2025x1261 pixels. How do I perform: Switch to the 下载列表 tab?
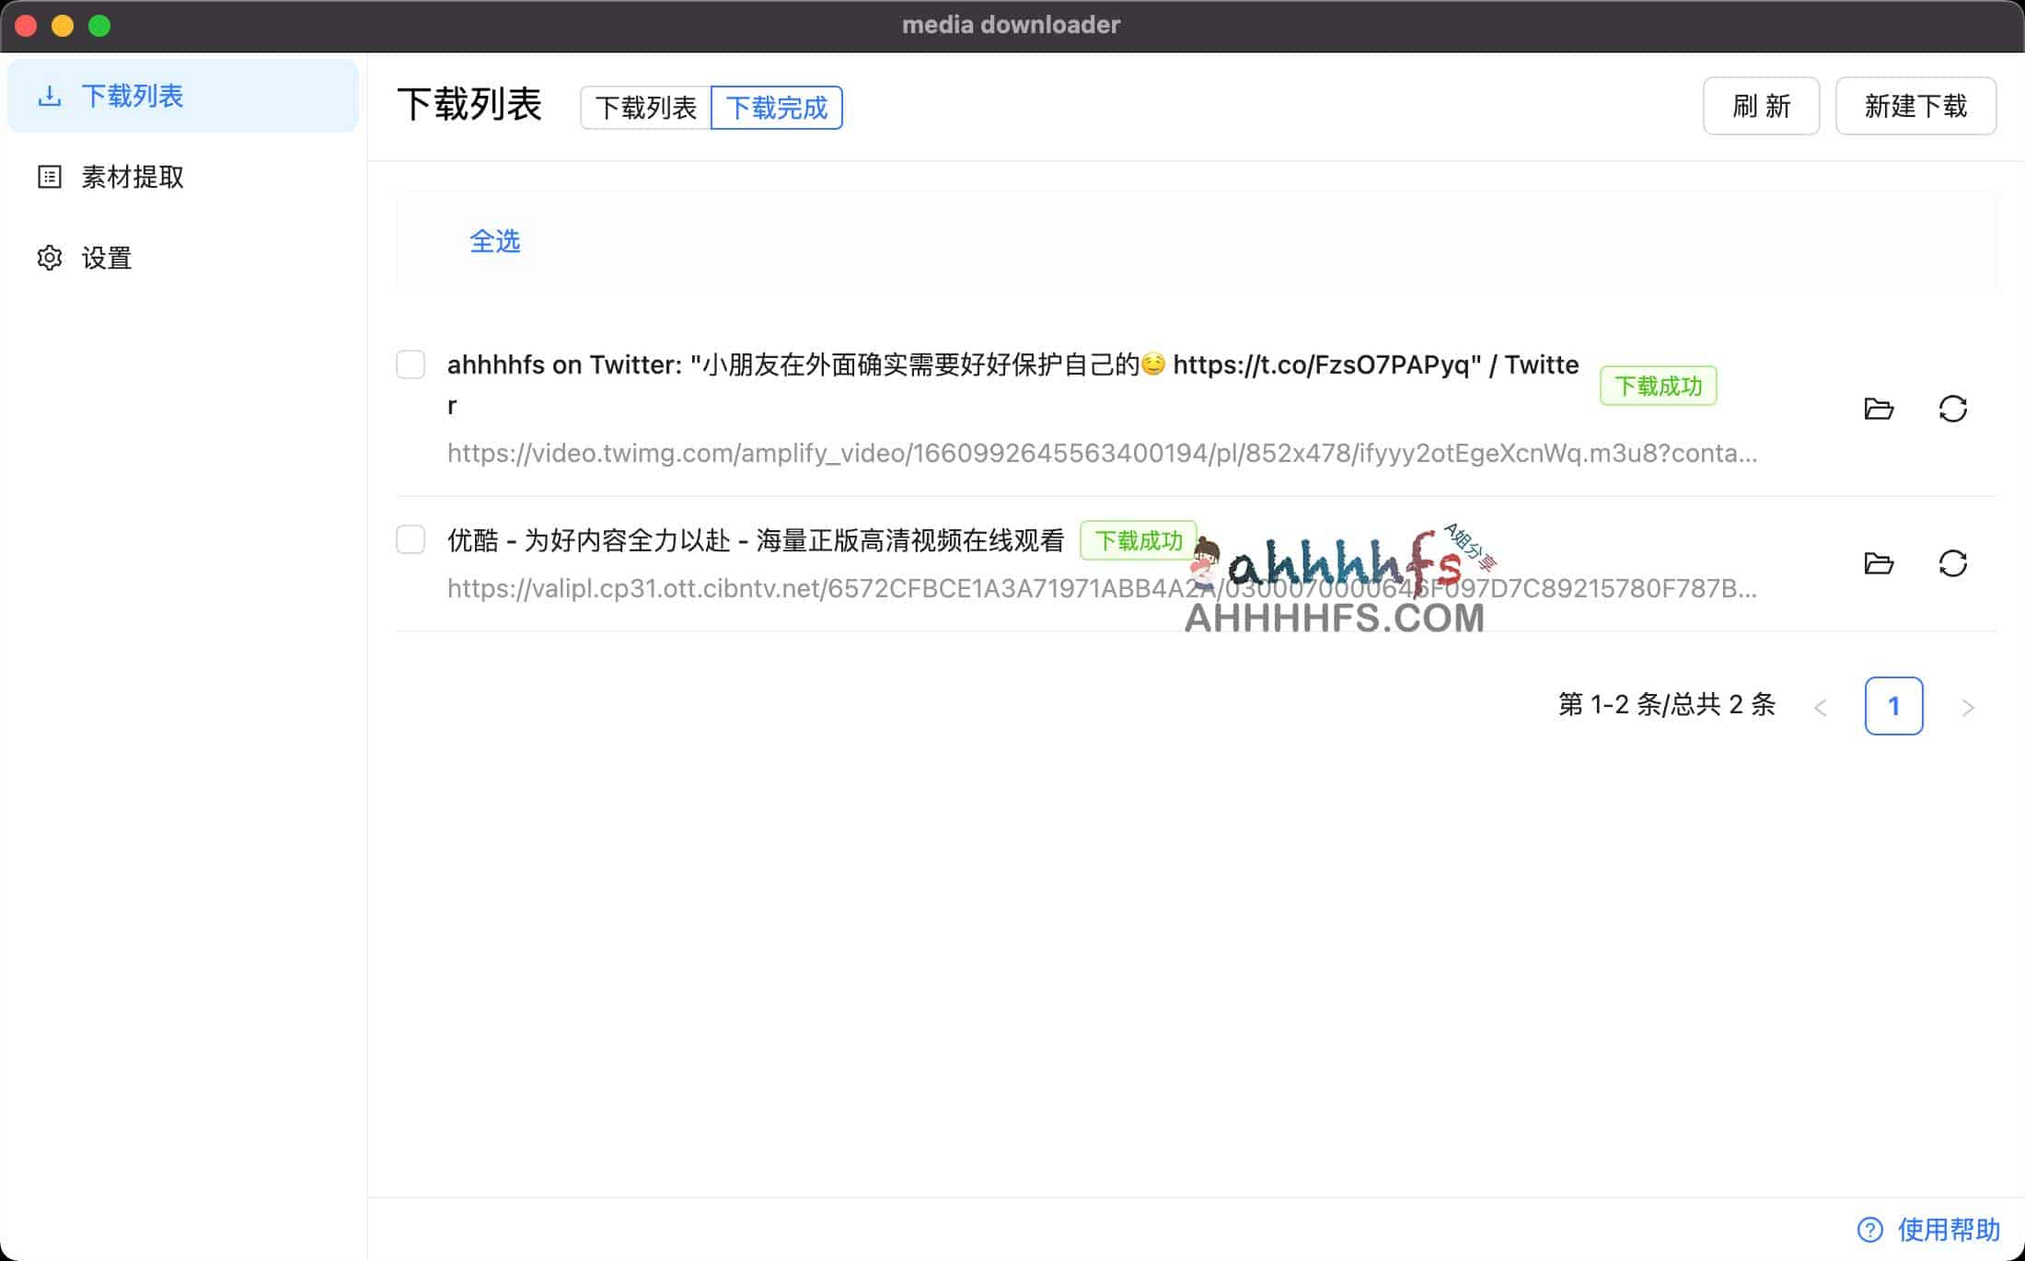tap(645, 107)
